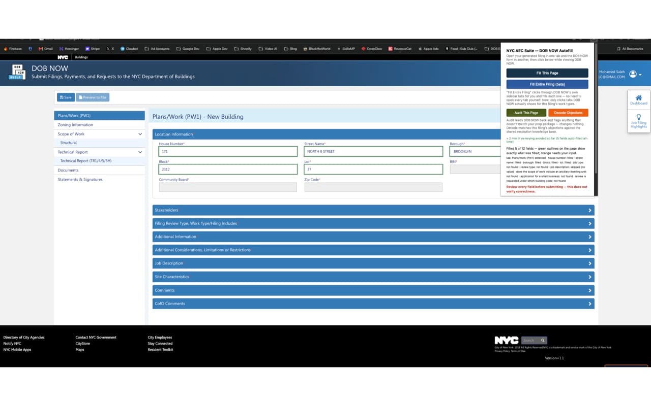Open the user profile avatar menu

tap(635, 74)
